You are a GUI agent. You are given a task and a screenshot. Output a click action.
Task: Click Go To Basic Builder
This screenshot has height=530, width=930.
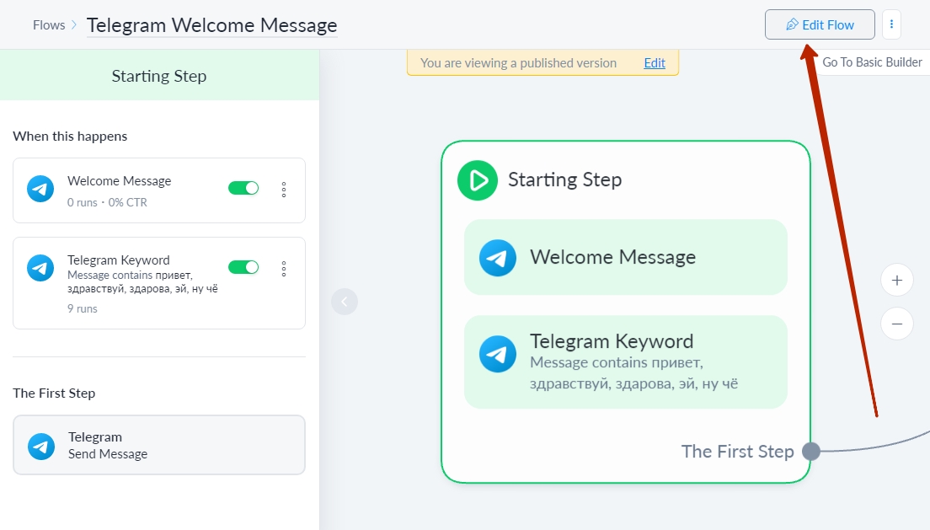click(872, 62)
